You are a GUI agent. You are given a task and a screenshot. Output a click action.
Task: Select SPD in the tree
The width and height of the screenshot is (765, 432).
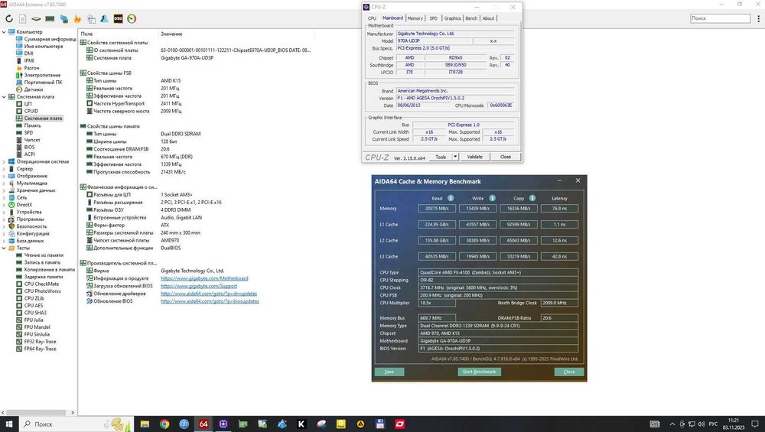[x=28, y=132]
